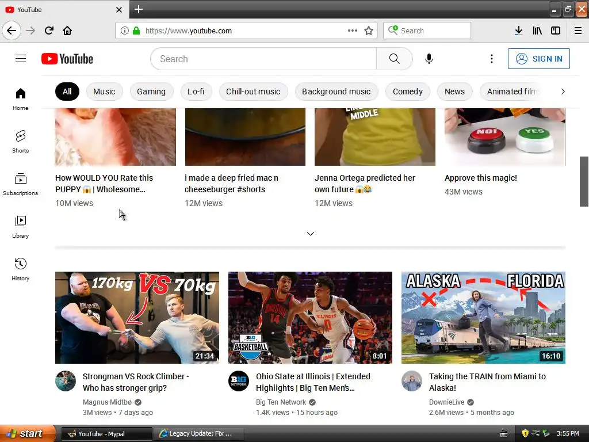The height and width of the screenshot is (442, 589).
Task: Select the Chill-out music filter chip
Action: pyautogui.click(x=253, y=92)
